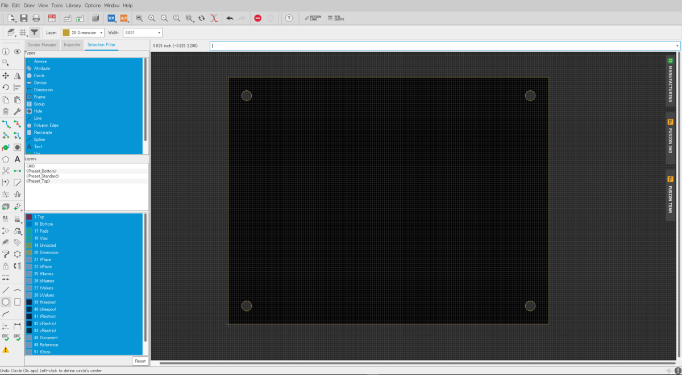This screenshot has height=375, width=682.
Task: Open Help question mark icon
Action: click(289, 18)
